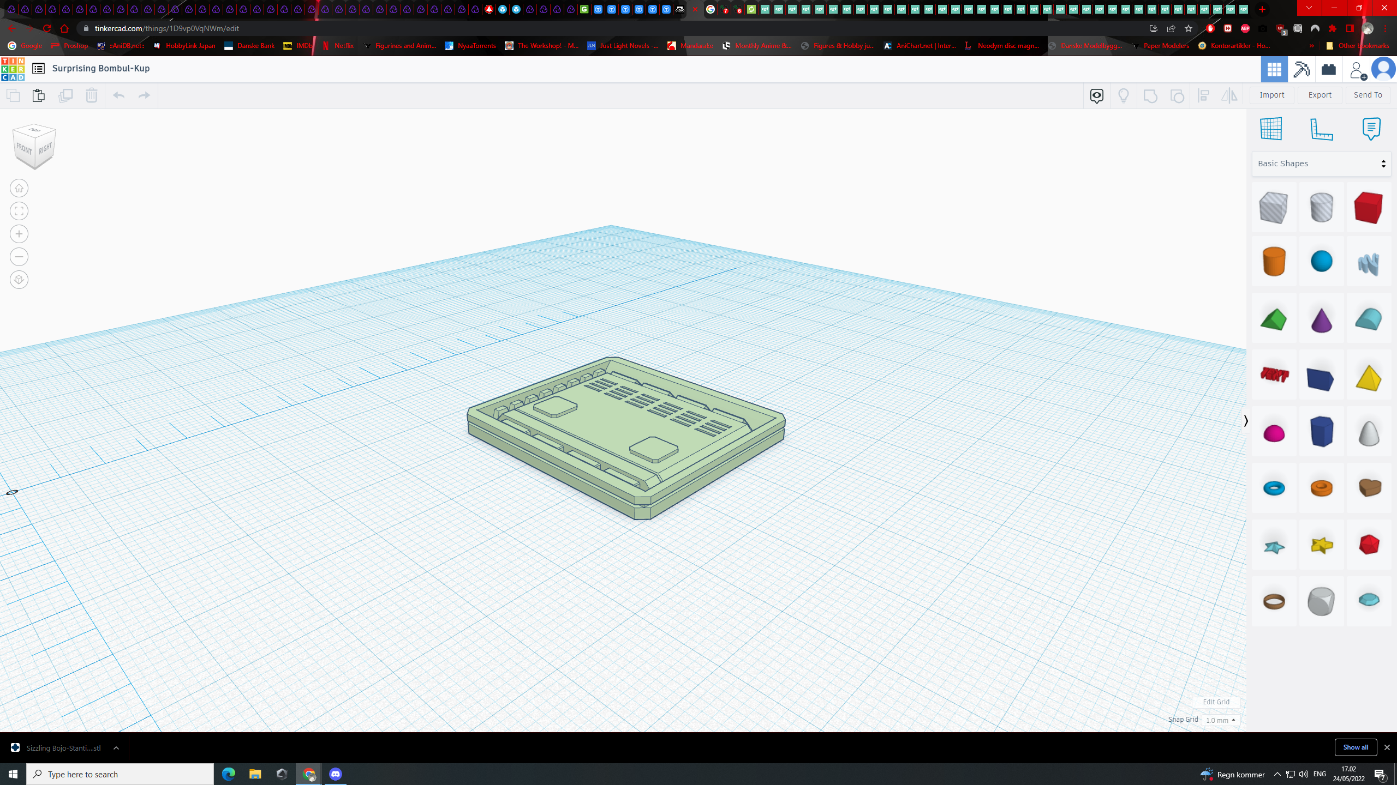Select the Notes tool
The height and width of the screenshot is (785, 1397).
tap(1371, 129)
